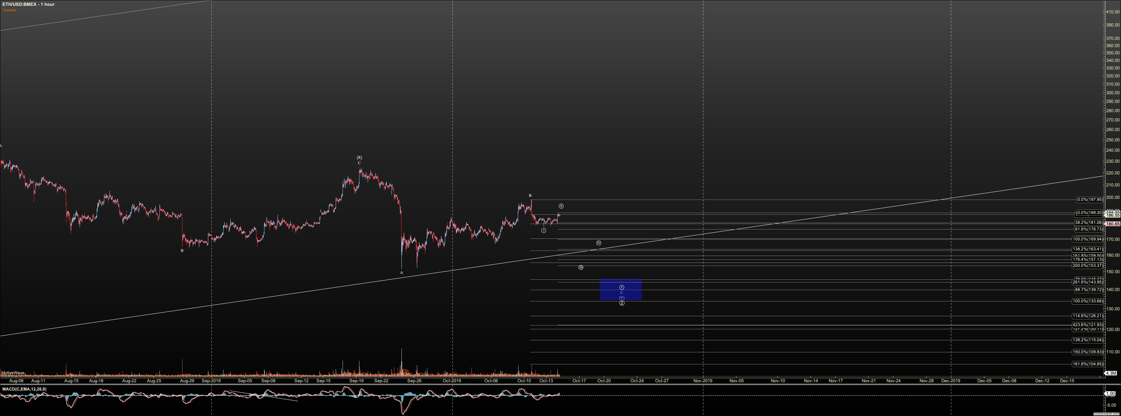The width and height of the screenshot is (1121, 416).
Task: Click Oct-24 on the time axis
Action: [x=637, y=381]
